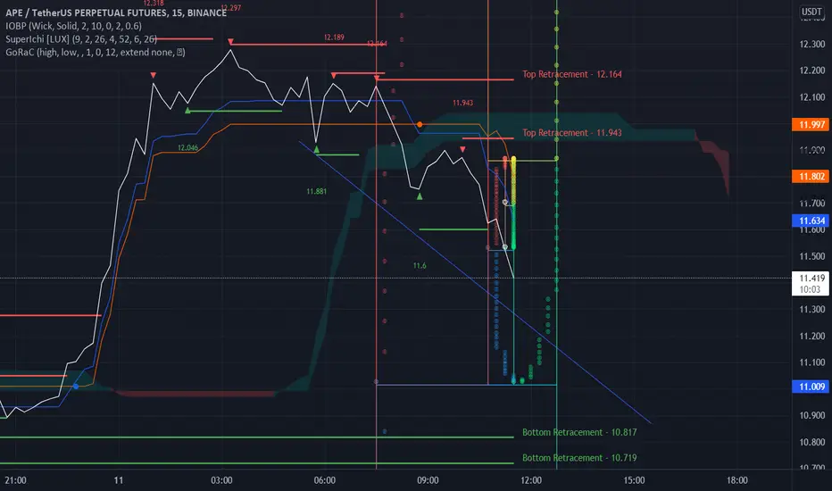832x491 pixels.
Task: Click the 12:00 time axis label
Action: (x=530, y=480)
